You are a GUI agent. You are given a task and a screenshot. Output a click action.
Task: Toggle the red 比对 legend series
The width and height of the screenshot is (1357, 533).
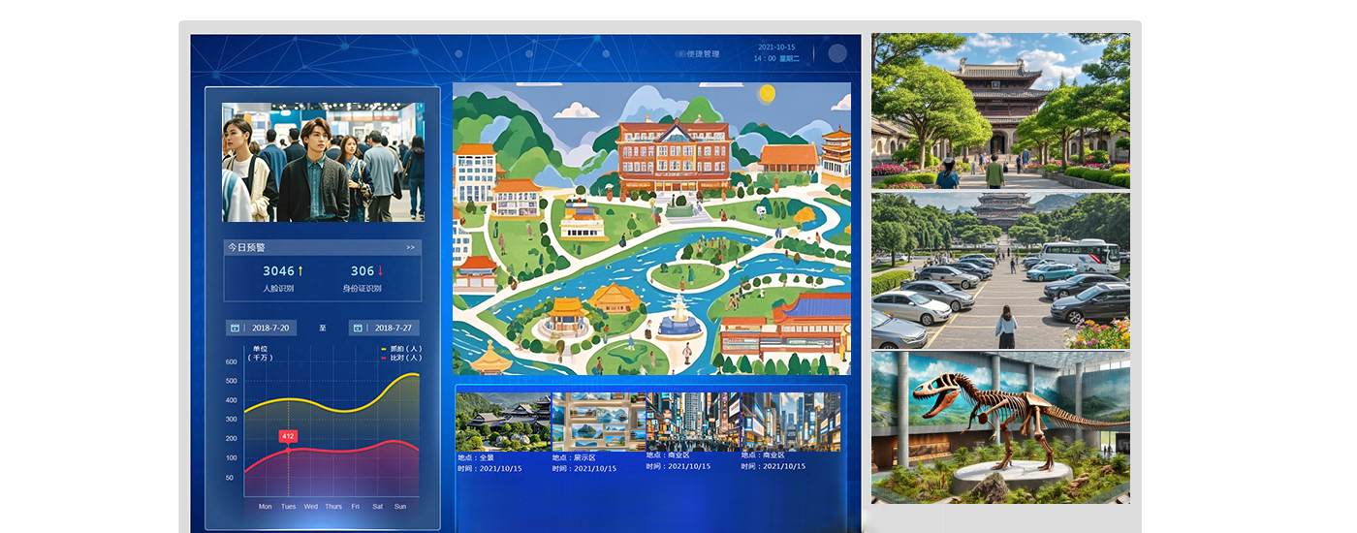(x=401, y=358)
